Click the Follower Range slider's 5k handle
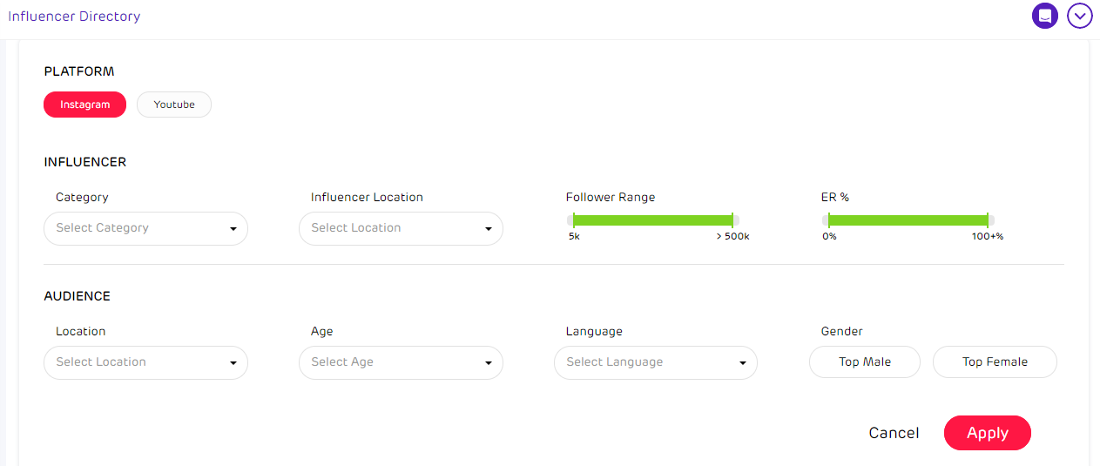Screen dimensions: 1100x466 point(574,220)
